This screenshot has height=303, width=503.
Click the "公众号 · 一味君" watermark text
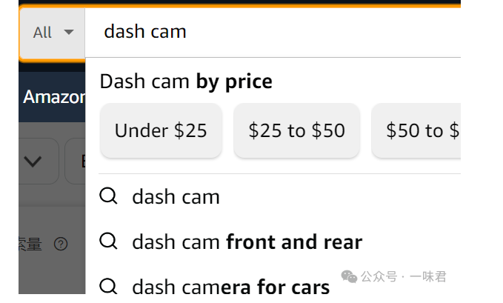point(403,277)
